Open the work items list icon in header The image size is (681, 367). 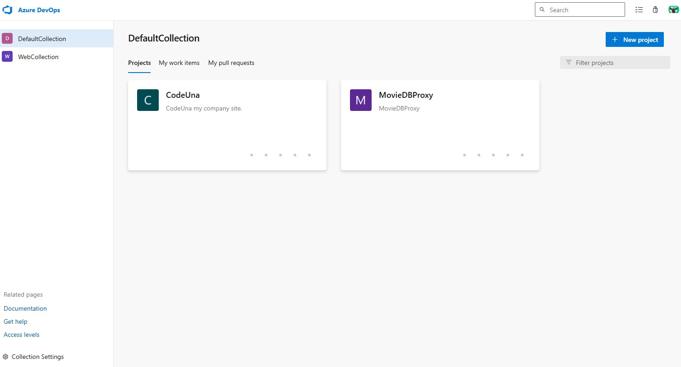639,9
